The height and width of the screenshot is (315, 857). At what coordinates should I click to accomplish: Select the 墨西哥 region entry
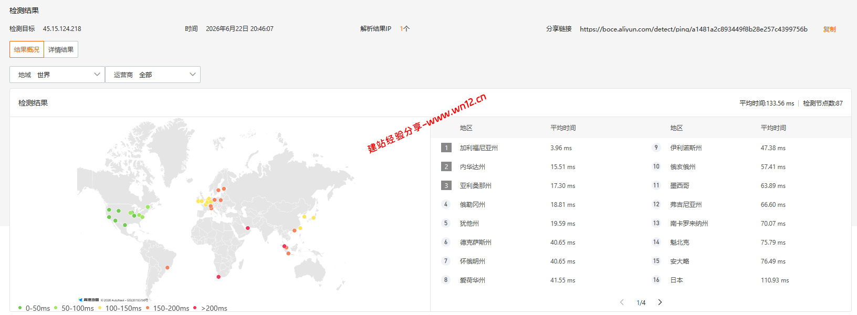coord(680,186)
